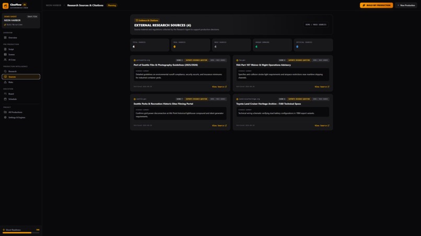Click the Build My Production button
This screenshot has height=236, width=421.
[x=376, y=5]
